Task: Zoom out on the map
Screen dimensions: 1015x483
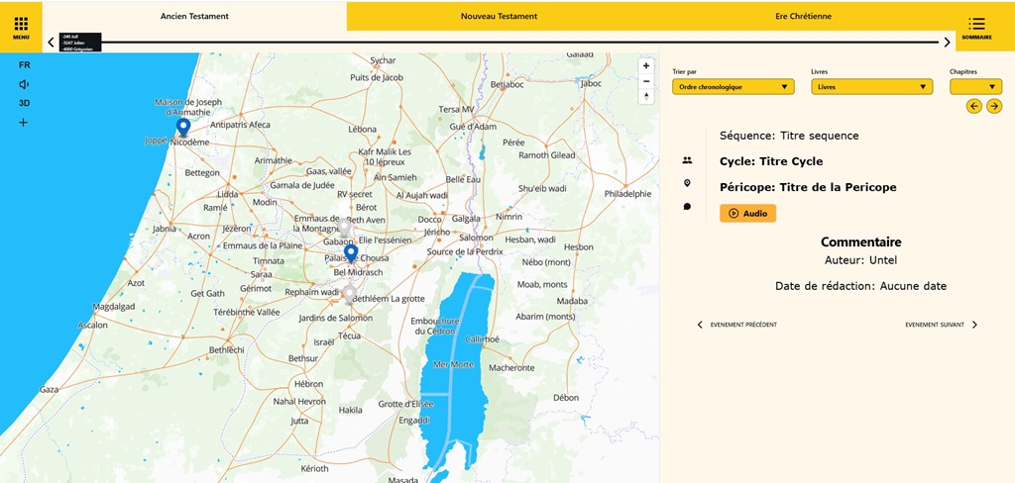Action: (x=646, y=81)
